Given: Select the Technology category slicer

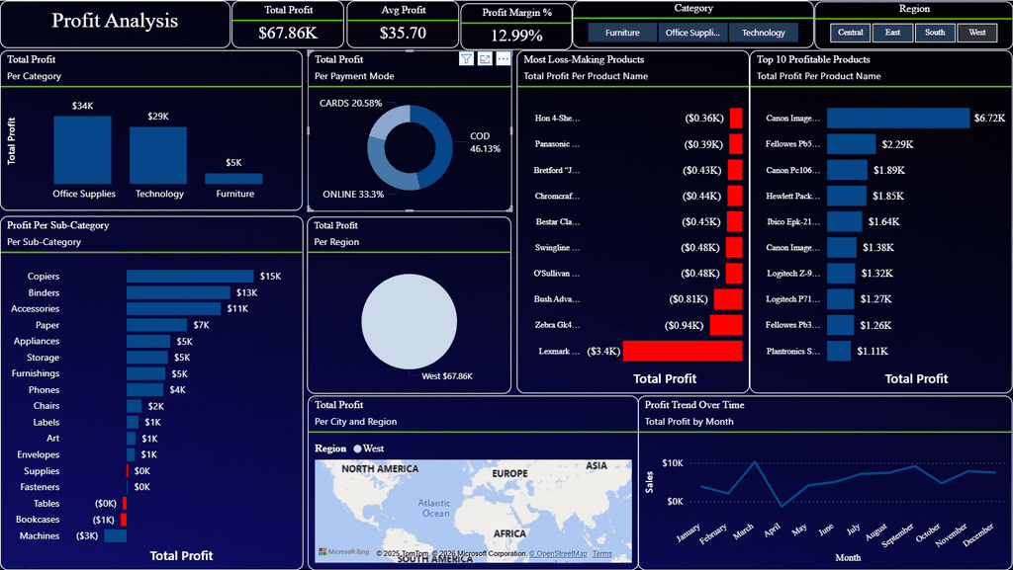Looking at the screenshot, I should click(x=763, y=33).
